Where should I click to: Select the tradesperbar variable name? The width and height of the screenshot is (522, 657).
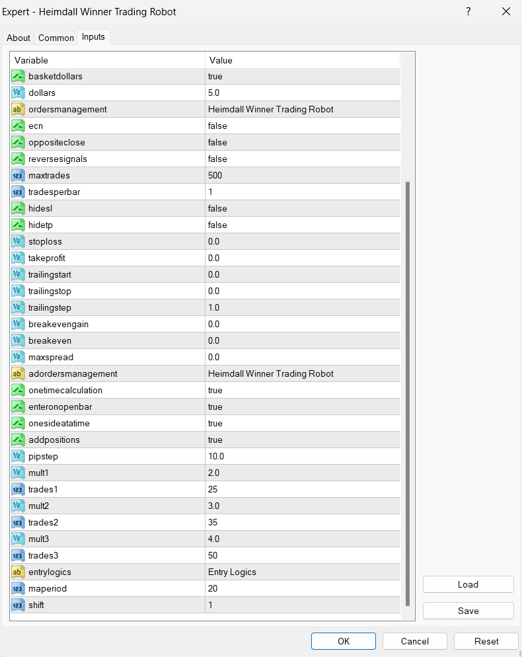tap(54, 192)
